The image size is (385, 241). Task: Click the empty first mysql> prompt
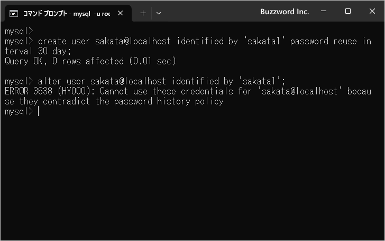(19, 32)
